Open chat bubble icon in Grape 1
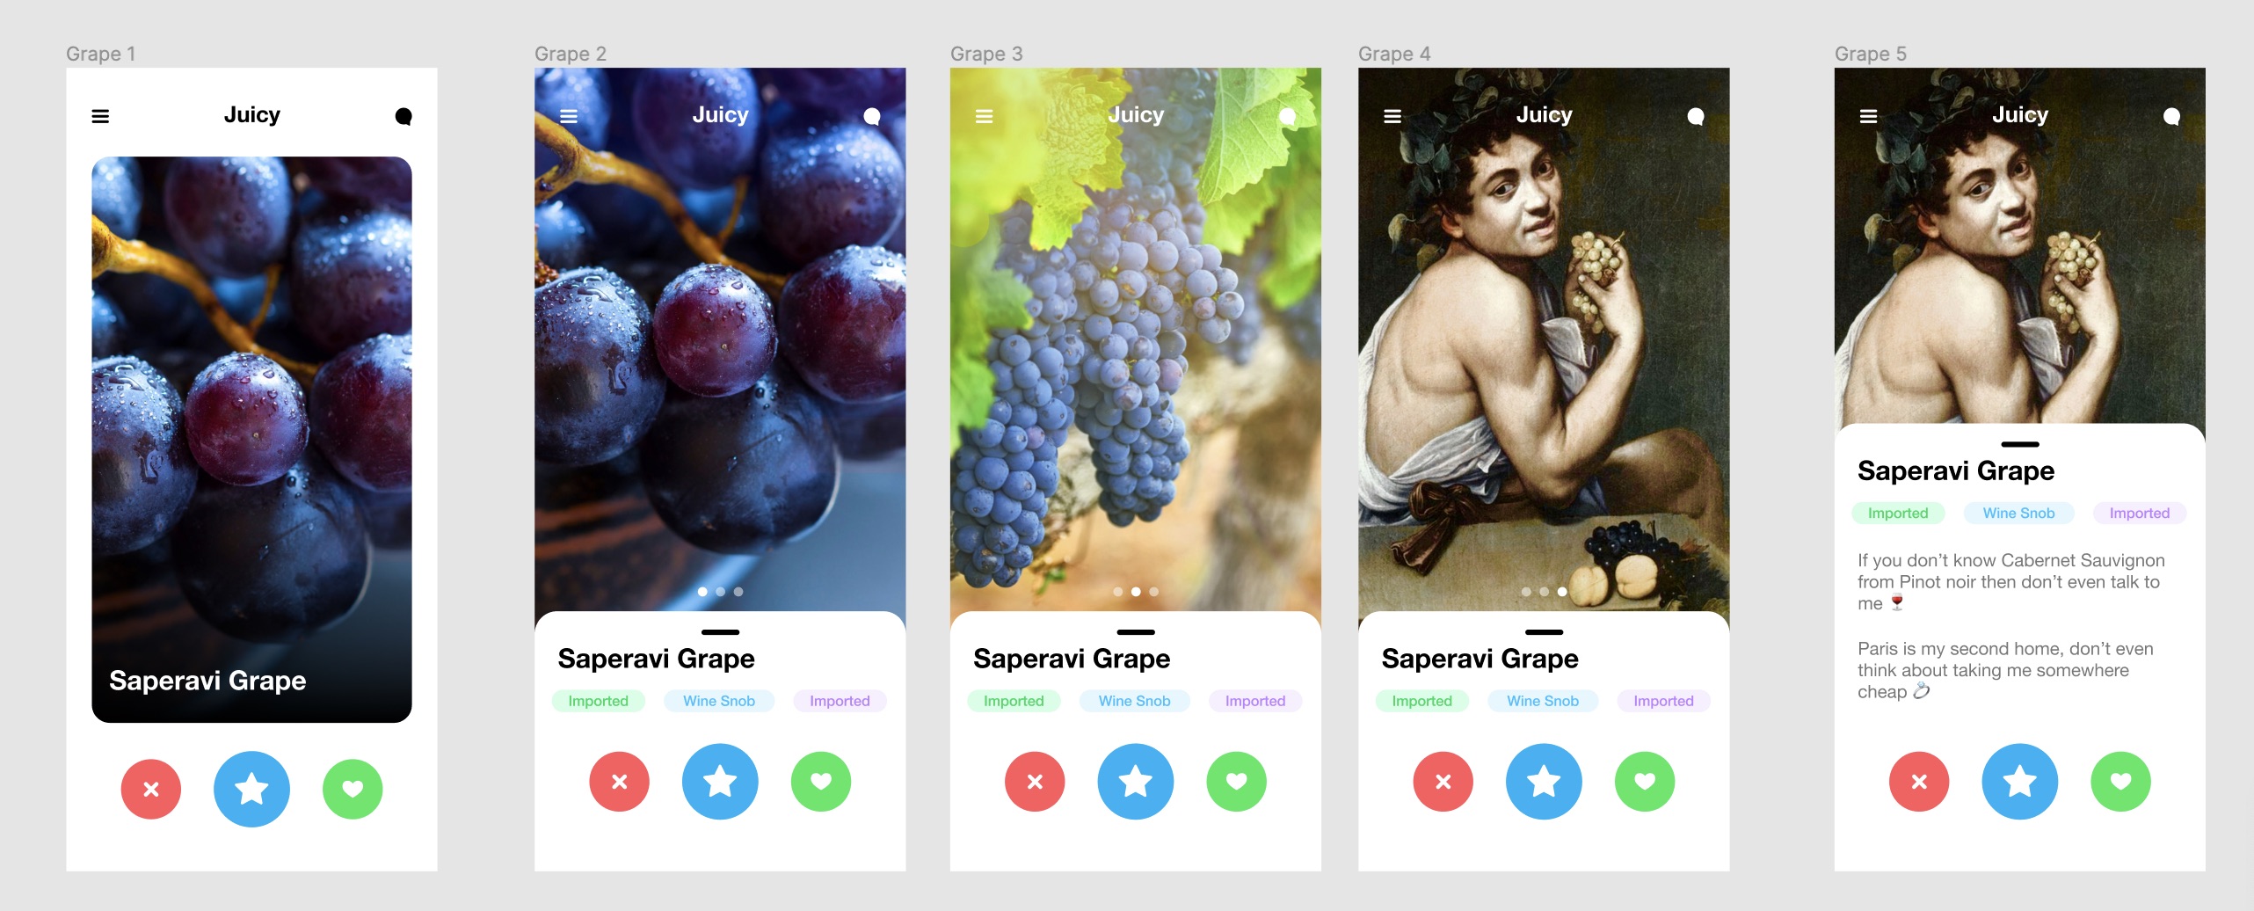The height and width of the screenshot is (911, 2254). pos(404,116)
